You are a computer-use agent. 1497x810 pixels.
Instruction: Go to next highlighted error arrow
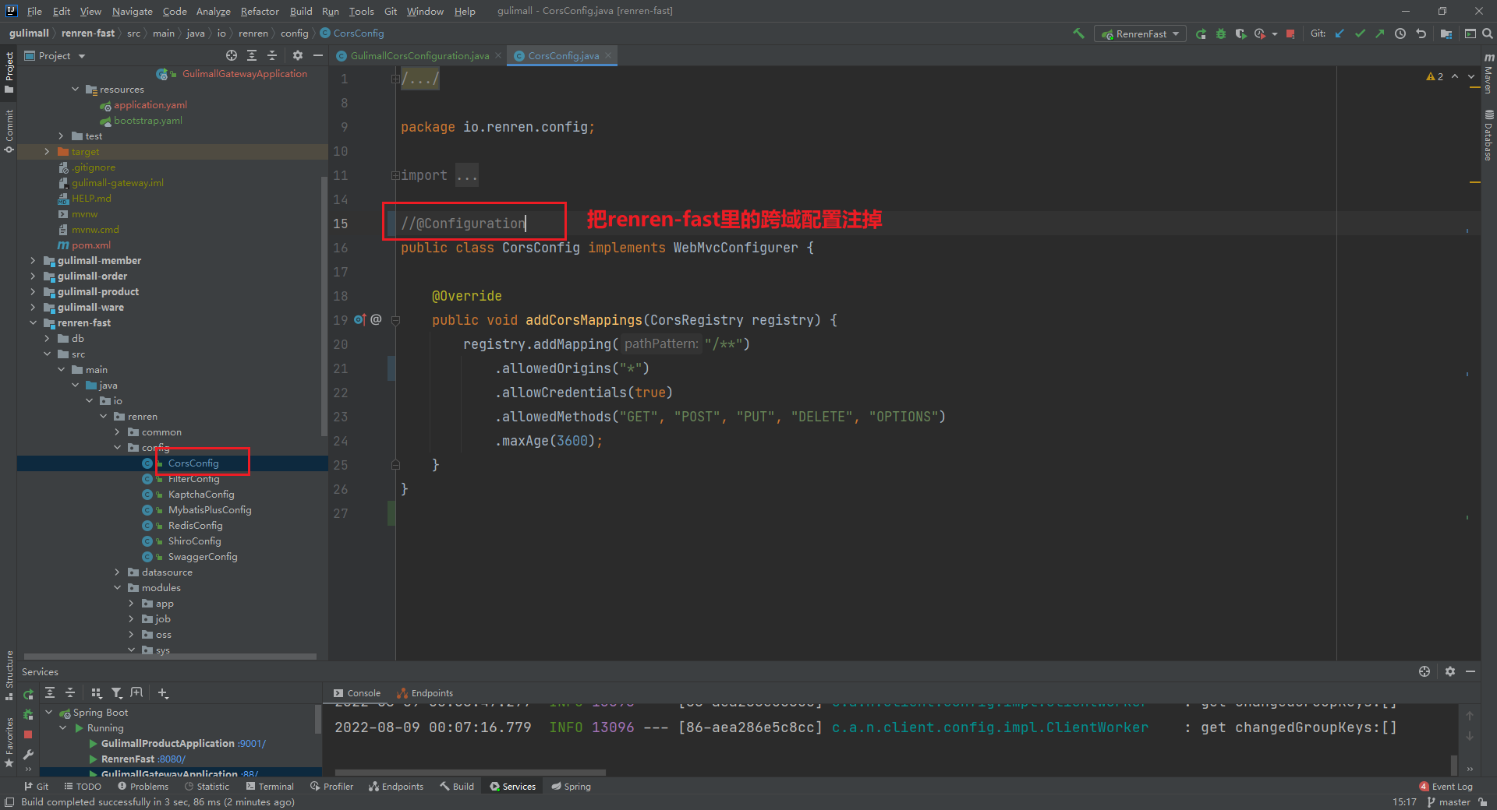coord(1471,76)
